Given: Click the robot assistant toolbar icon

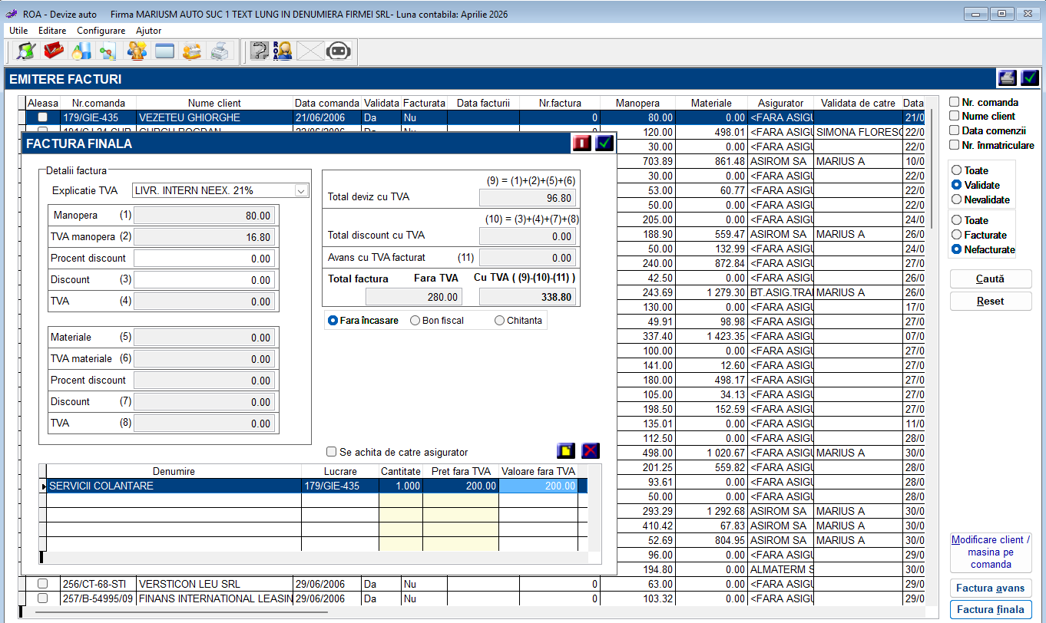Looking at the screenshot, I should tap(338, 51).
